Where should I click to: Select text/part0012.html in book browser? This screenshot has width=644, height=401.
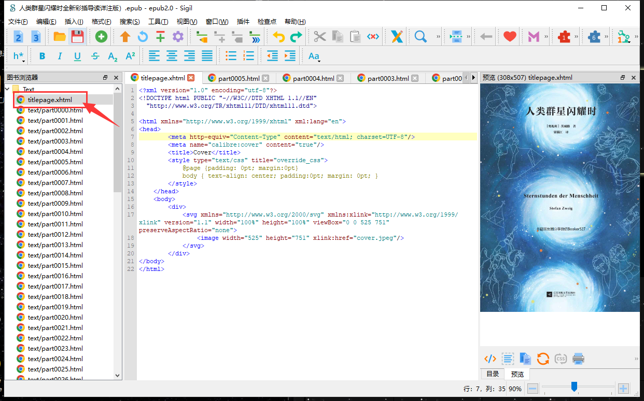click(55, 234)
